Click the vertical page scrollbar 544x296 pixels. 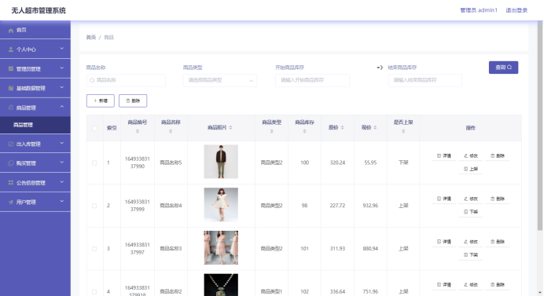tap(539, 125)
